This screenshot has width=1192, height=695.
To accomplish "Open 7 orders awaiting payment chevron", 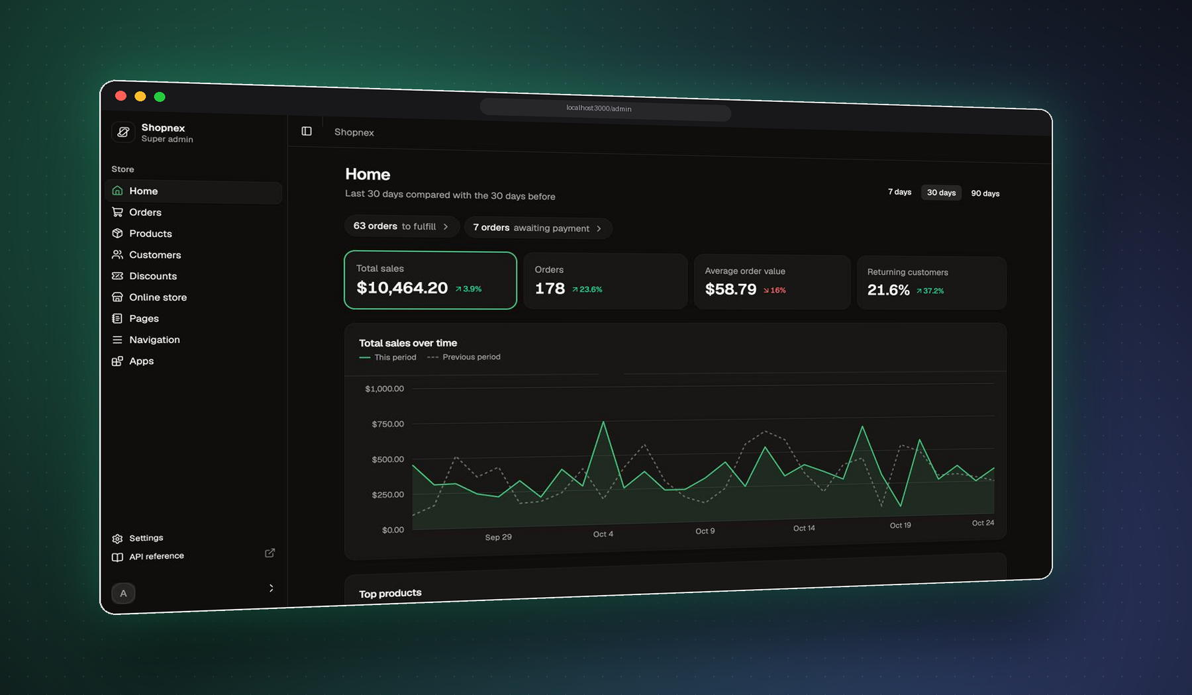I will click(599, 228).
